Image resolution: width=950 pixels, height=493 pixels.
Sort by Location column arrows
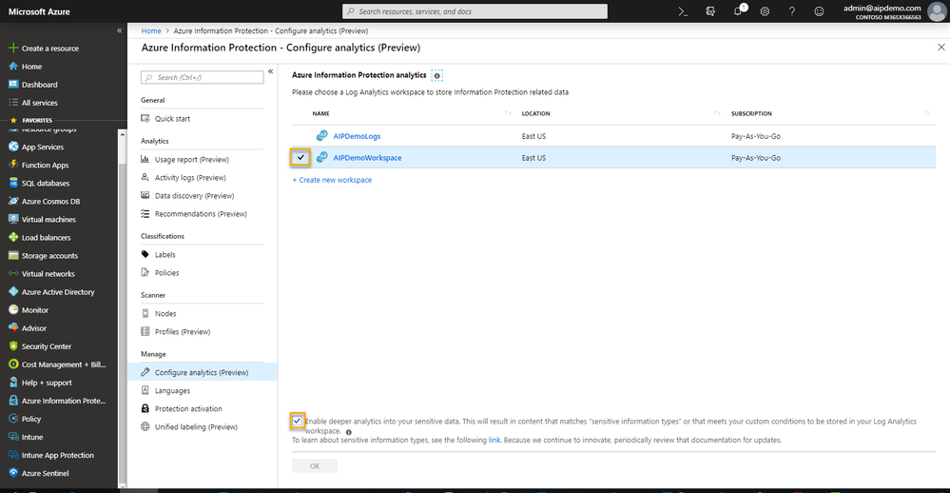[717, 113]
